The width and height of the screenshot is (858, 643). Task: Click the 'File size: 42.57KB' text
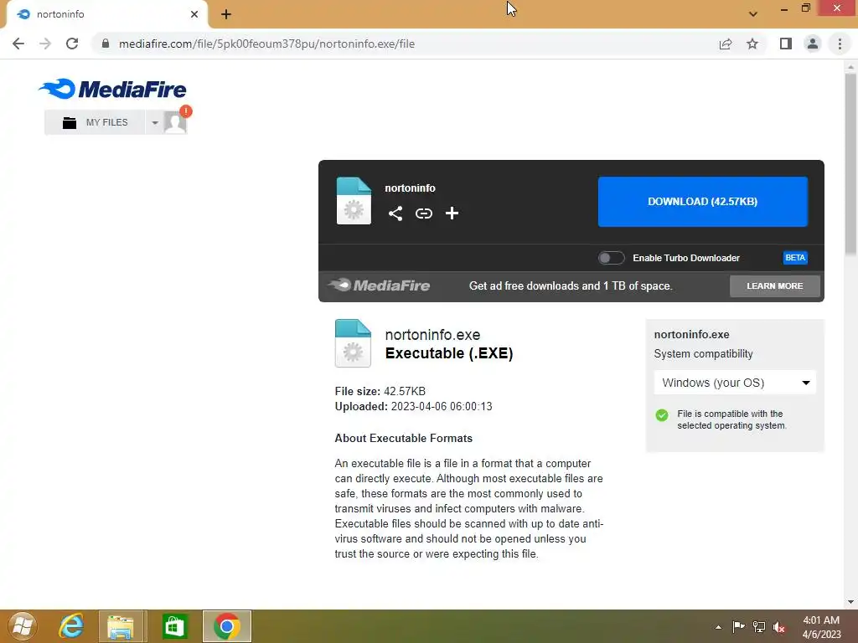pos(380,392)
